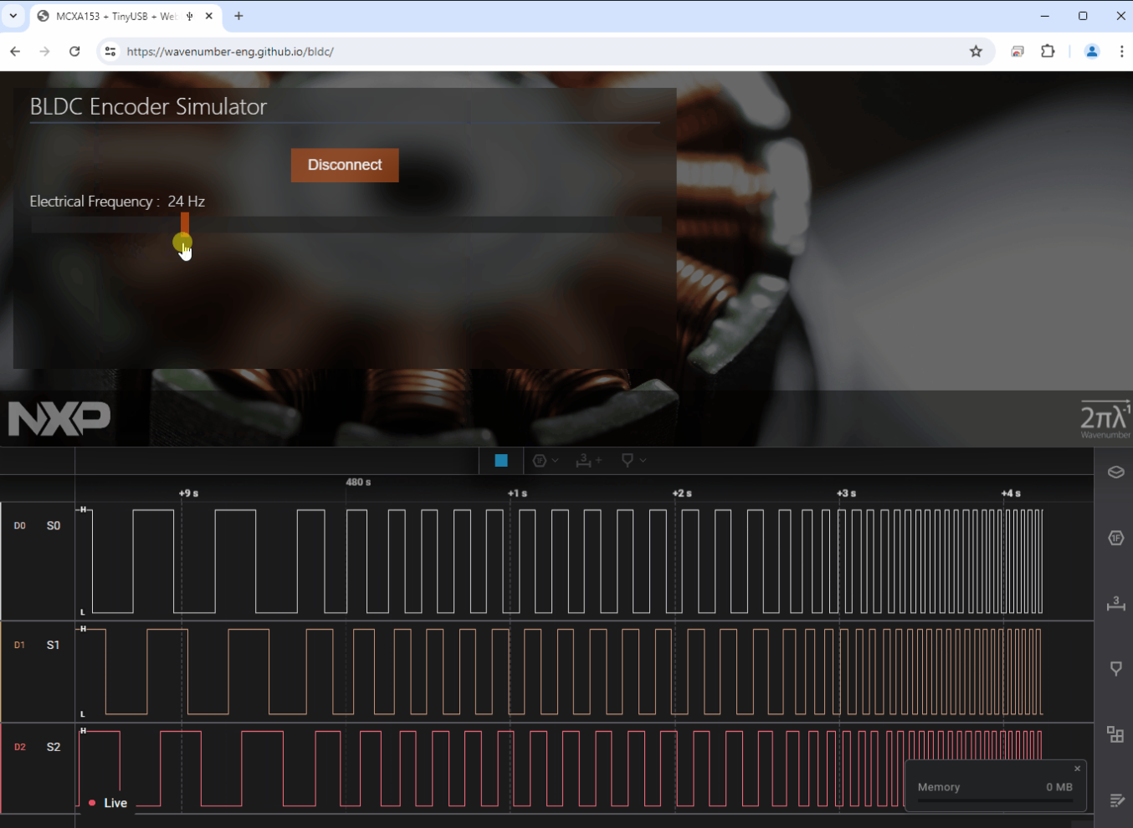1133x828 pixels.
Task: Open the Chrome three-dot menu
Action: 1123,51
